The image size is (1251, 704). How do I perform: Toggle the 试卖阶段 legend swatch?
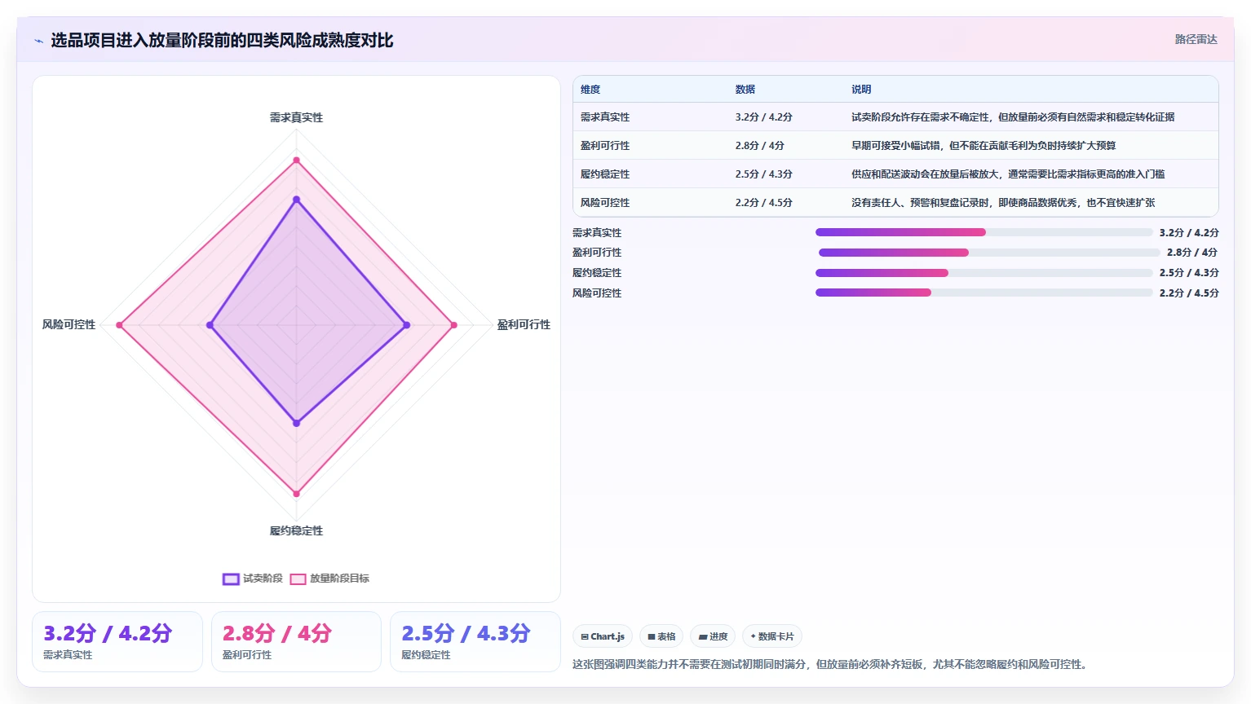tap(231, 579)
